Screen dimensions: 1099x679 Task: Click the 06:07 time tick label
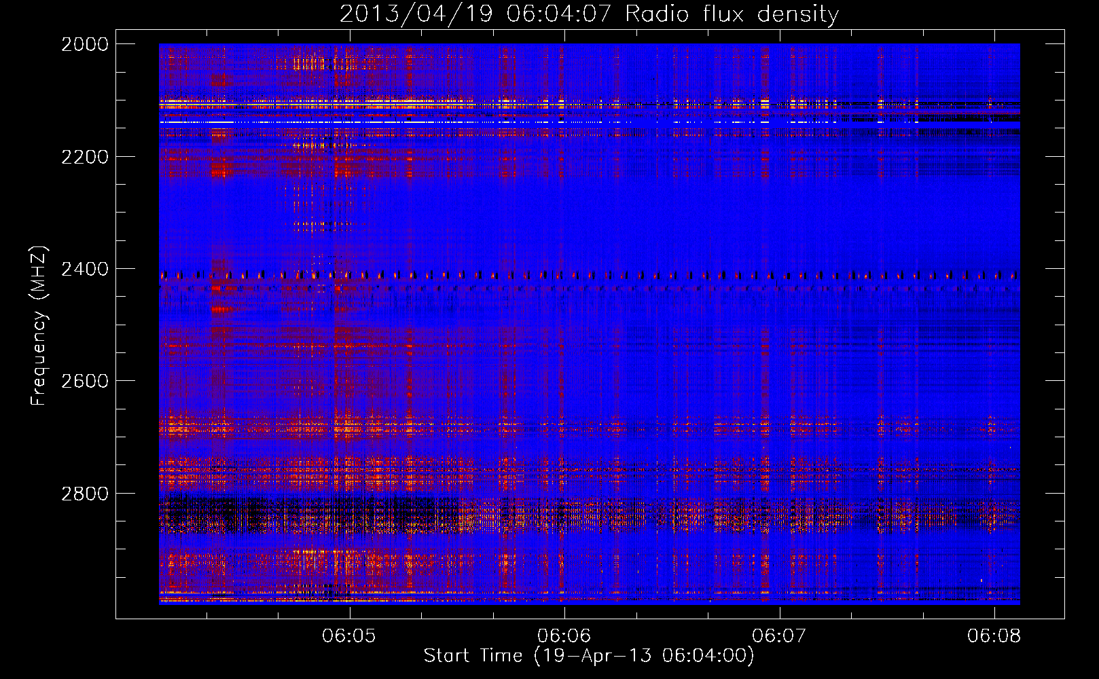coord(780,636)
